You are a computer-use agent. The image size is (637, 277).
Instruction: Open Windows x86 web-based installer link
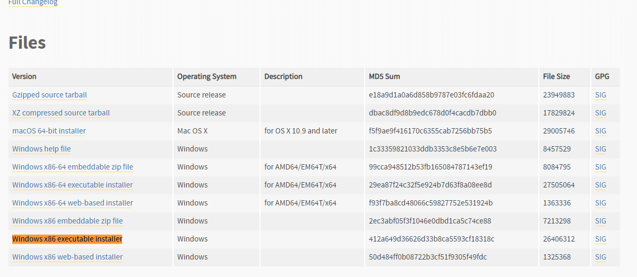coord(67,257)
